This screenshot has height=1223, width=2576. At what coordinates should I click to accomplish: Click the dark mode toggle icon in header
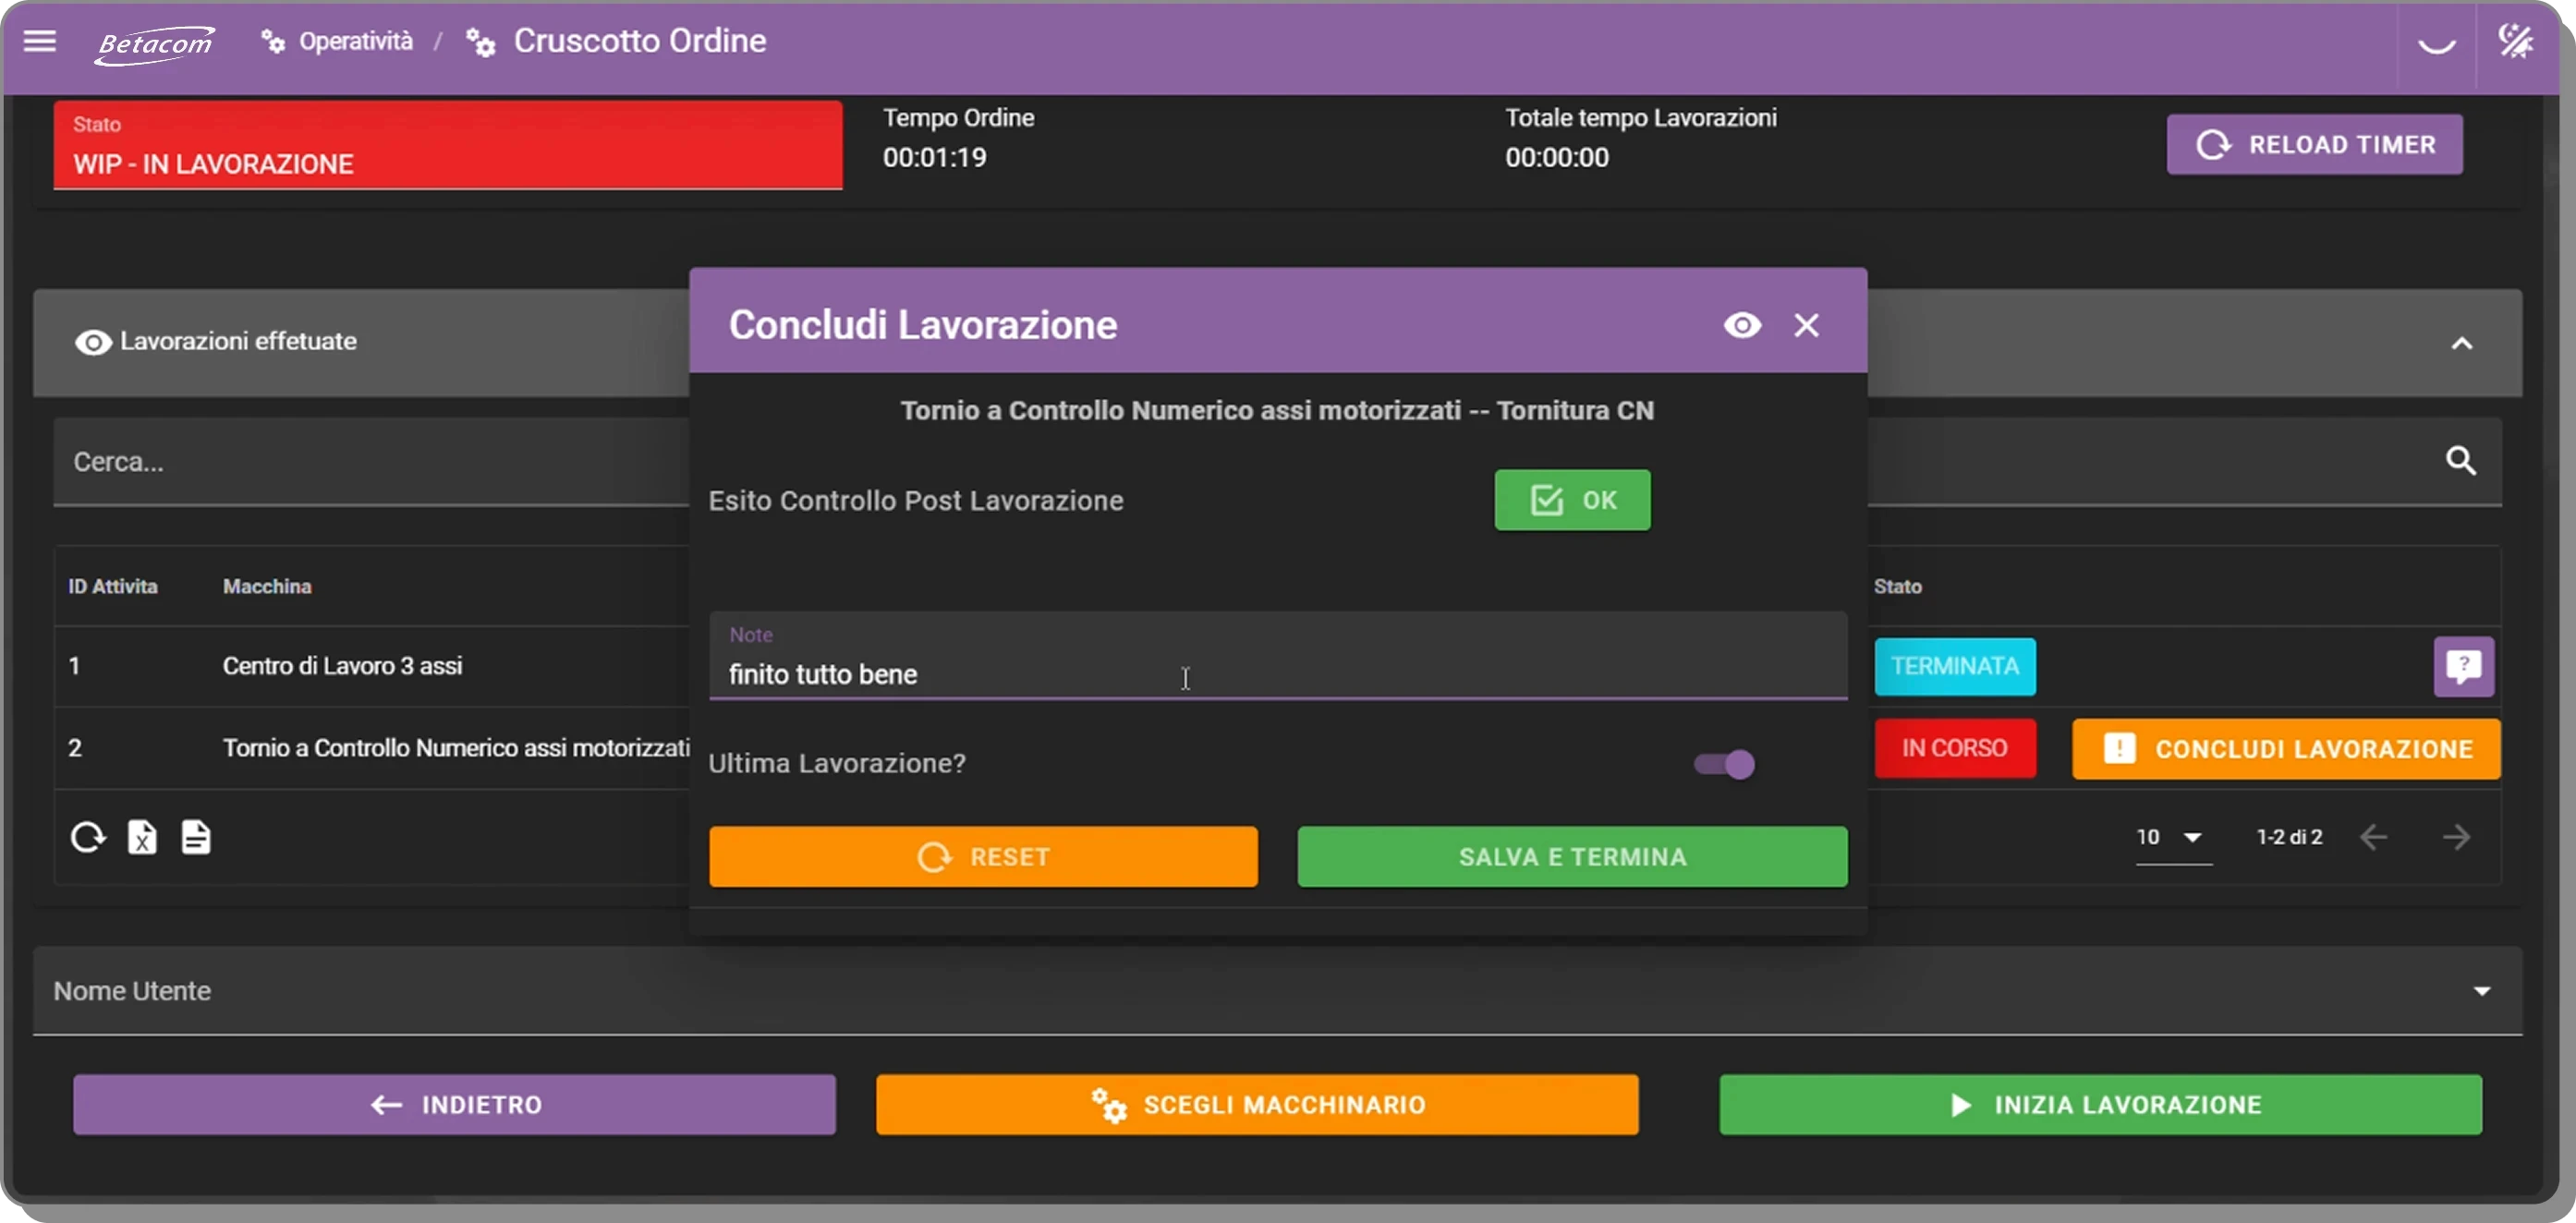(2515, 42)
